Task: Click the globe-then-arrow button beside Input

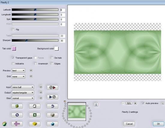Action: [52, 88]
